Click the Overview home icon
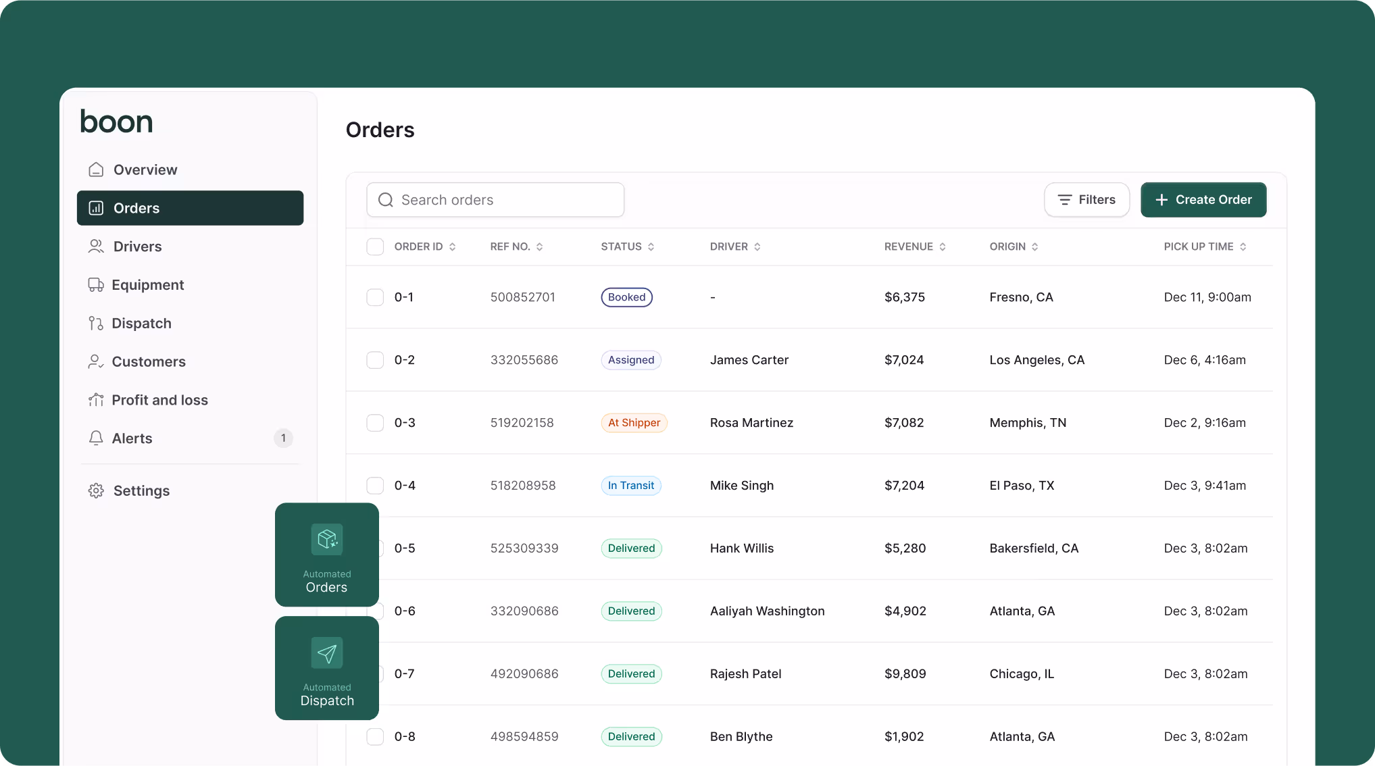Image resolution: width=1375 pixels, height=766 pixels. 96,170
